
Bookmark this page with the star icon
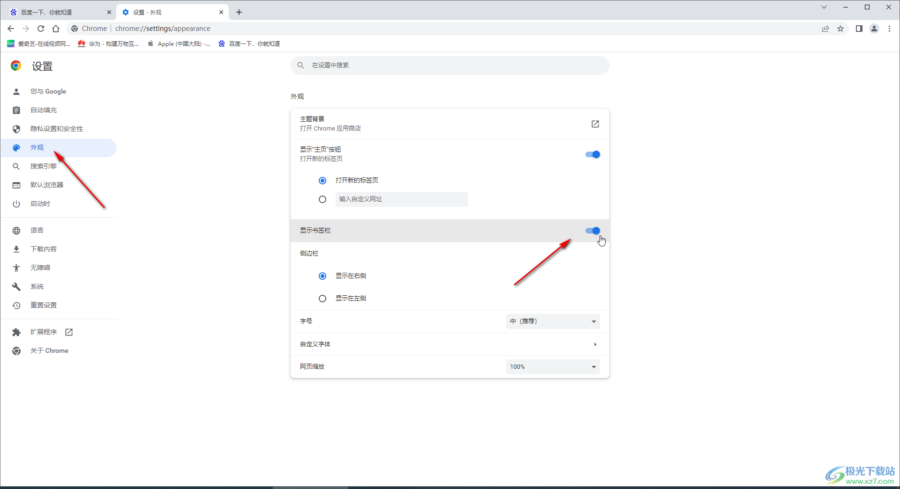point(840,29)
